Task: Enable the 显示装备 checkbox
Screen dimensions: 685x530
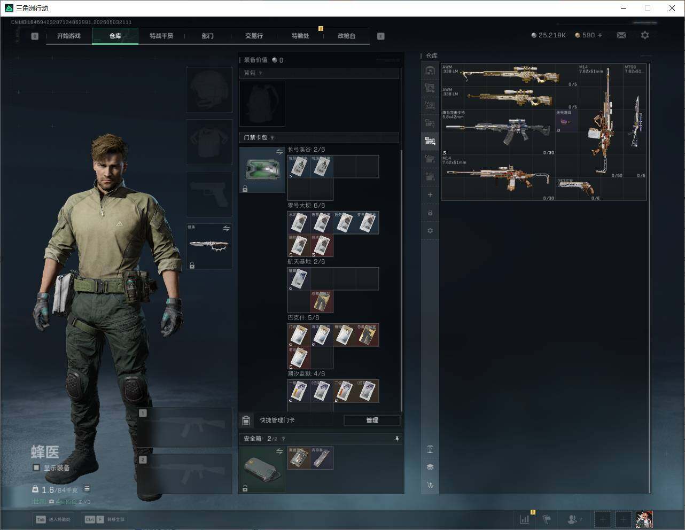Action: (36, 467)
